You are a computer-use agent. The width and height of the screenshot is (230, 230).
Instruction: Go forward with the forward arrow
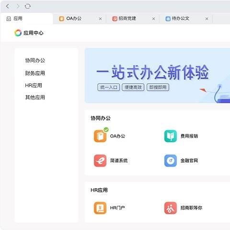18,6
